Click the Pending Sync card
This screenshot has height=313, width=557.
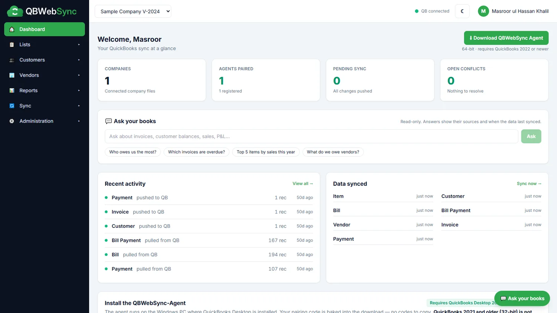click(x=380, y=80)
